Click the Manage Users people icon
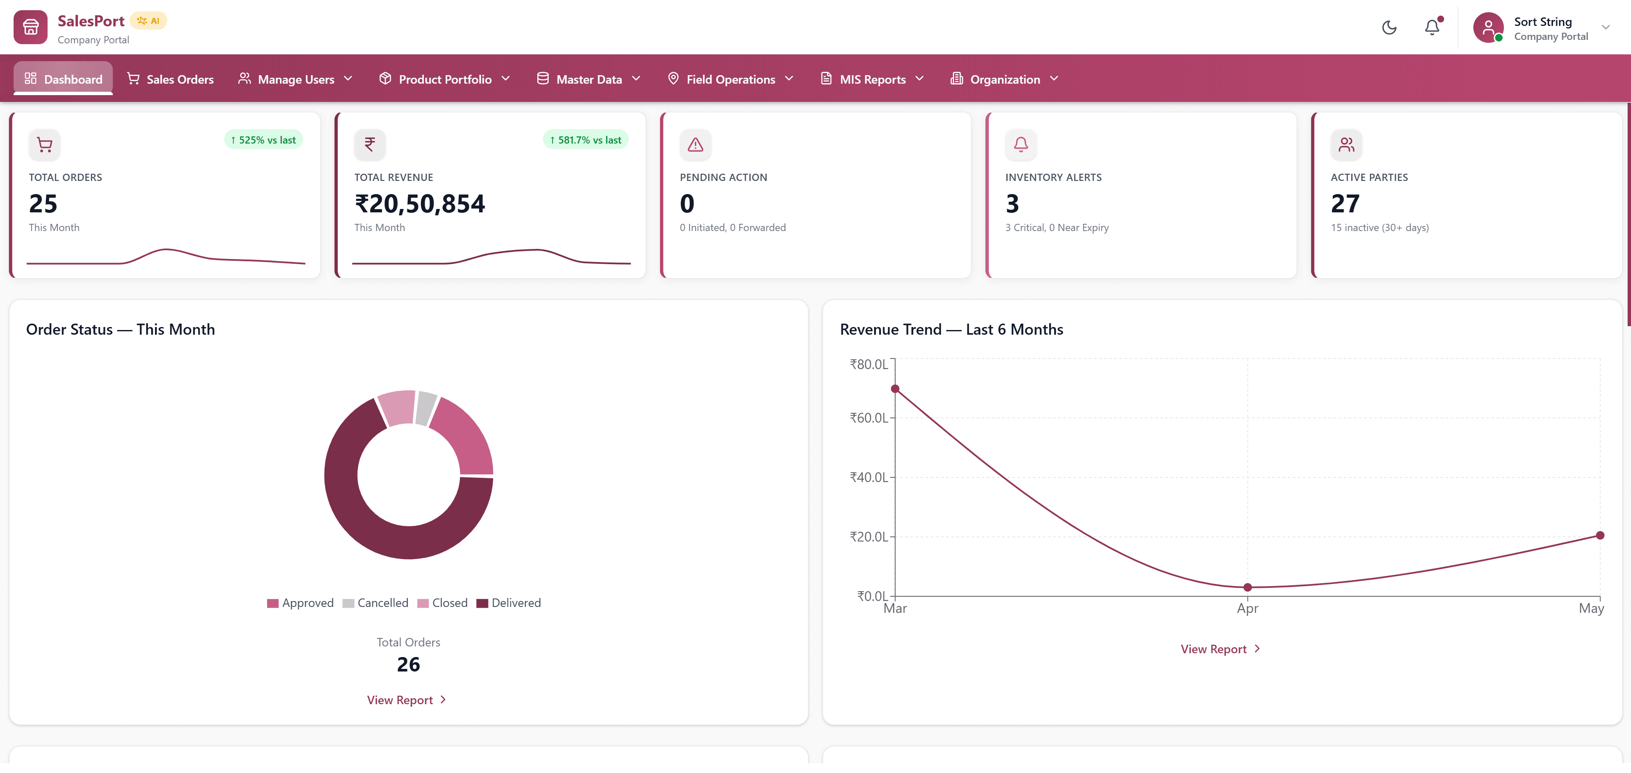The width and height of the screenshot is (1631, 773). (x=244, y=79)
